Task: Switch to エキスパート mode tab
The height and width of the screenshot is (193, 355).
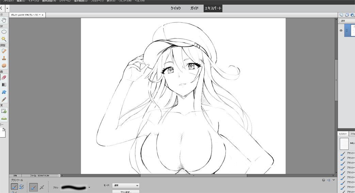Action: [213, 8]
